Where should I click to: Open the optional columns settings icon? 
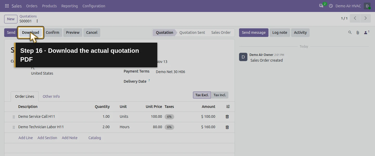tap(228, 107)
